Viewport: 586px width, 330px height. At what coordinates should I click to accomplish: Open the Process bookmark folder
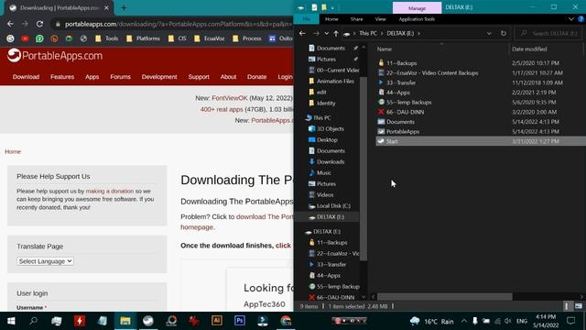point(247,38)
